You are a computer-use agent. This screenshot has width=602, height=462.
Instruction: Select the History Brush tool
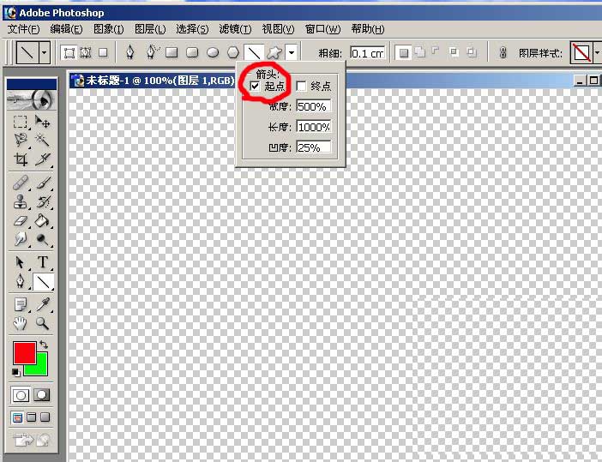point(43,201)
